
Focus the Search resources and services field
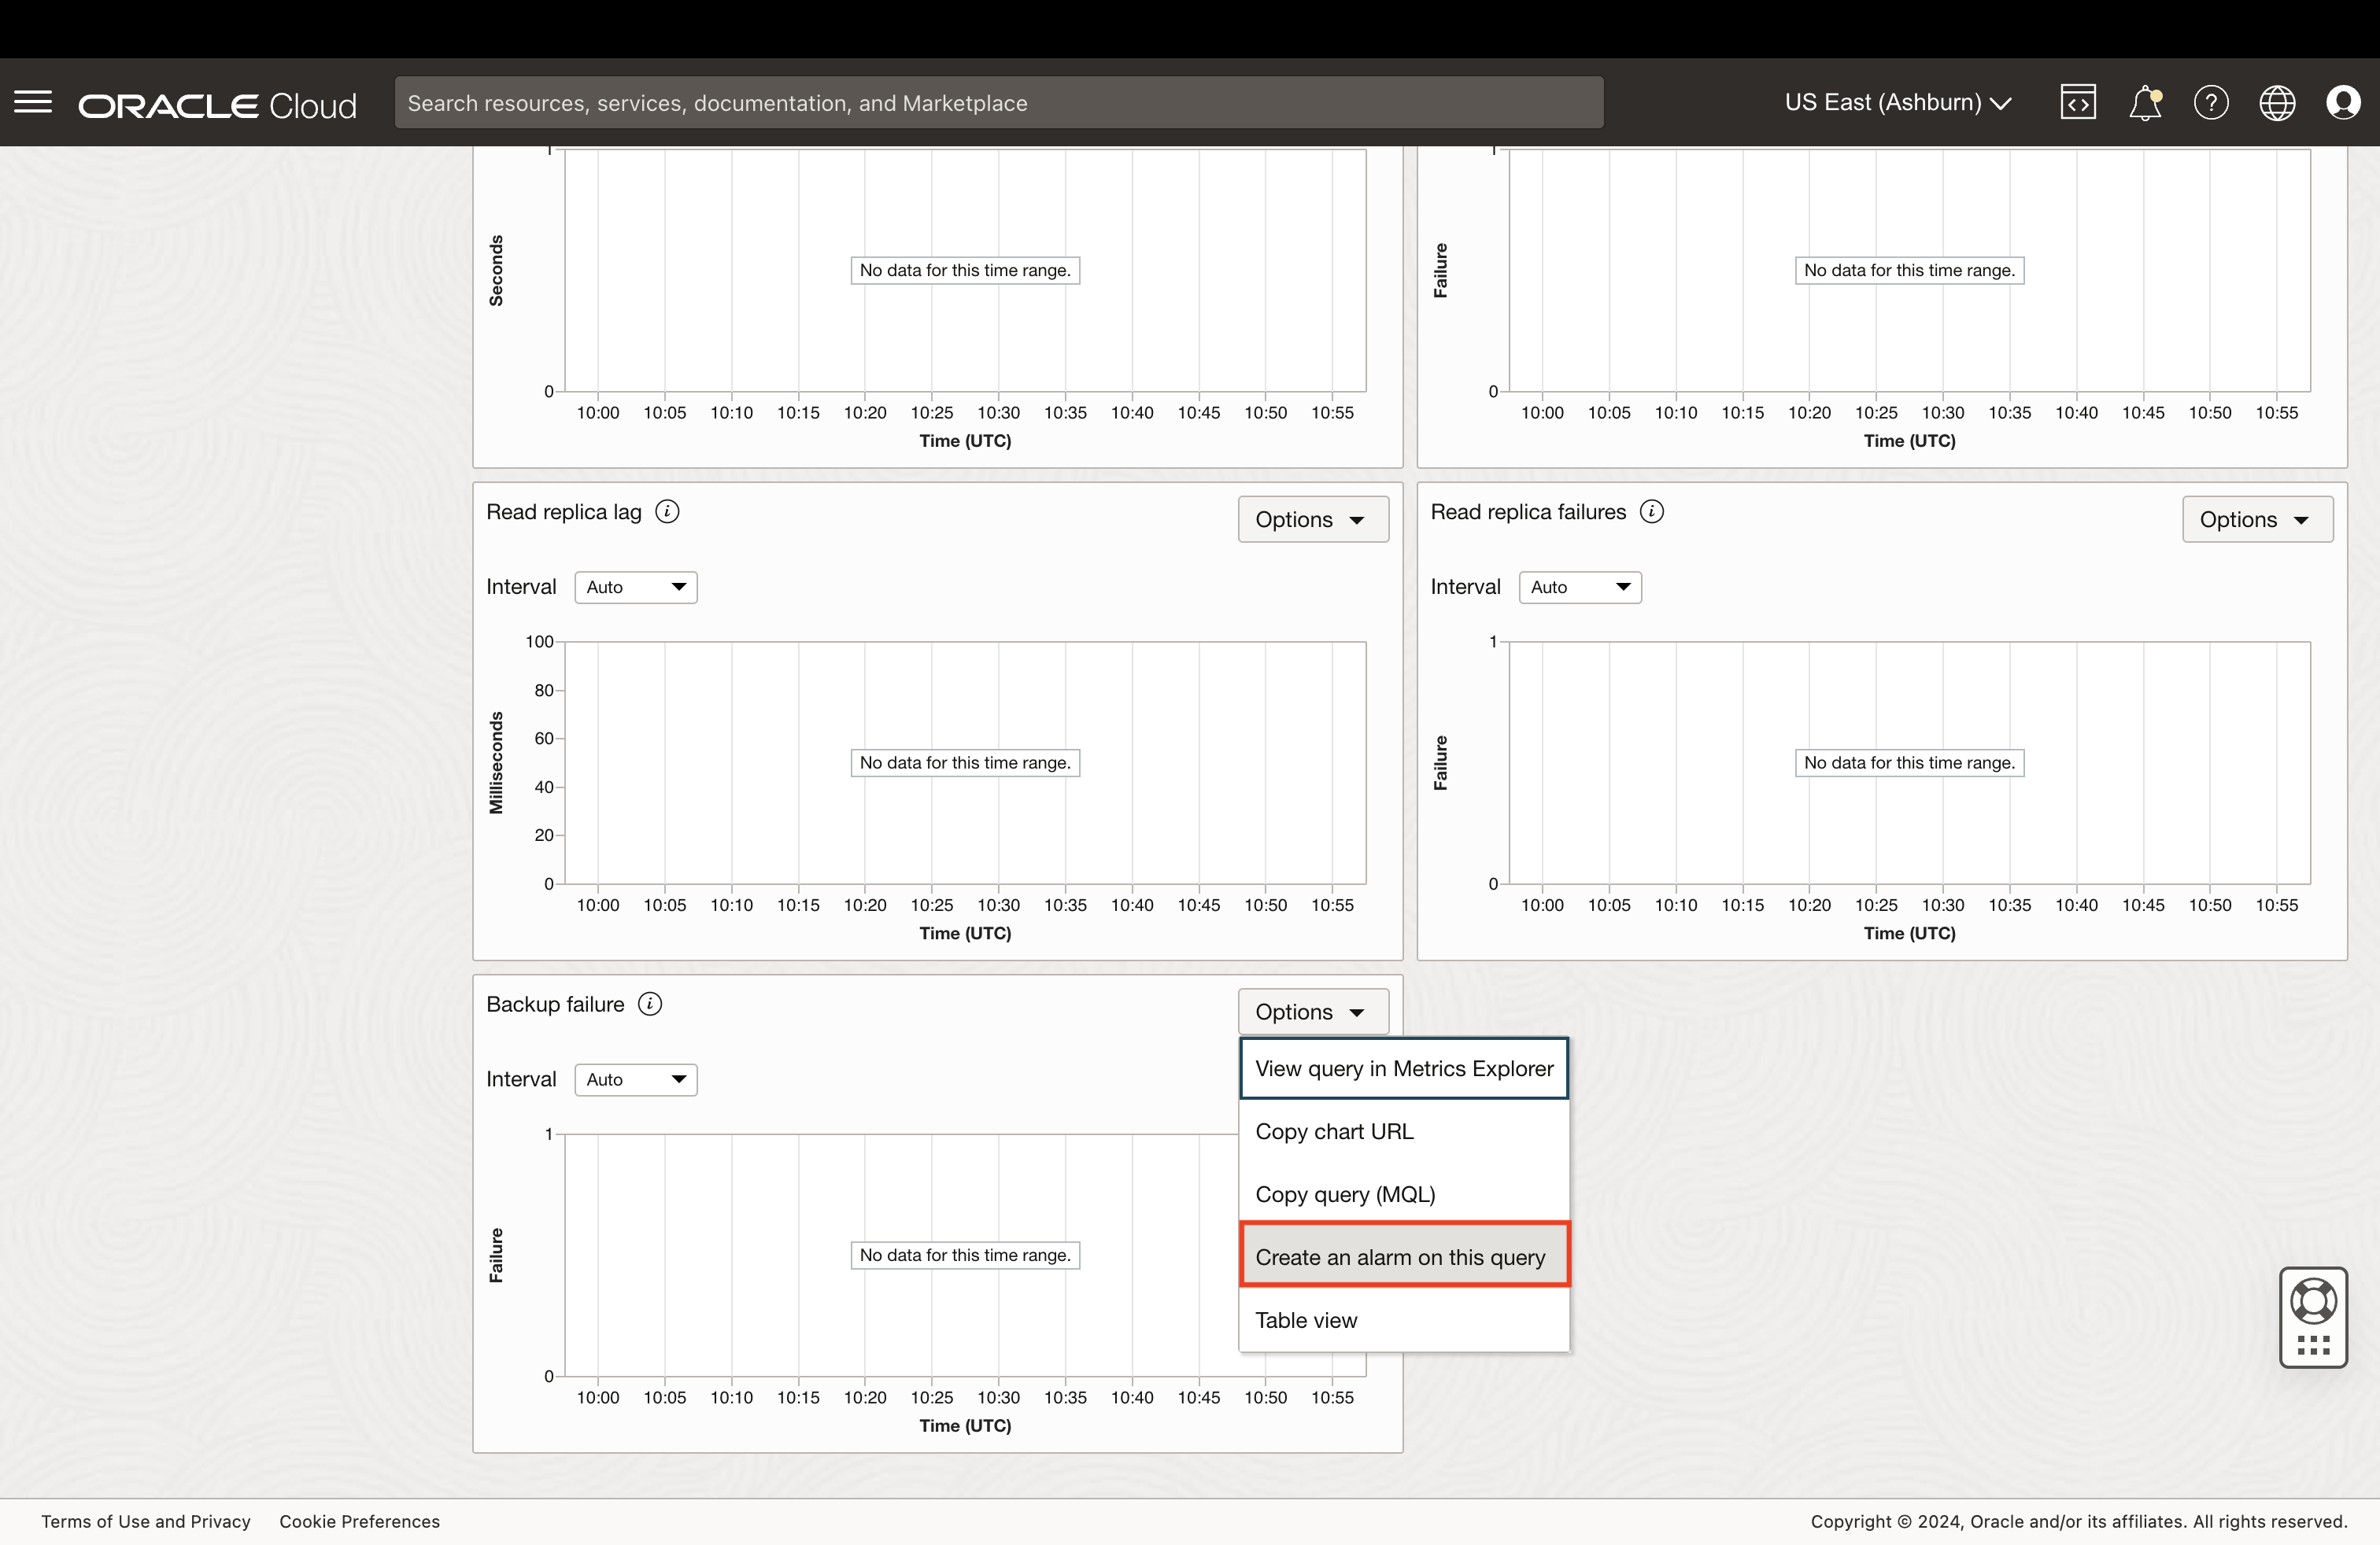pos(998,103)
